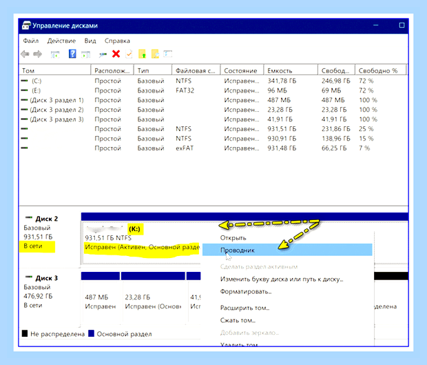Open the Справка menu
This screenshot has height=365, width=427.
(x=117, y=41)
